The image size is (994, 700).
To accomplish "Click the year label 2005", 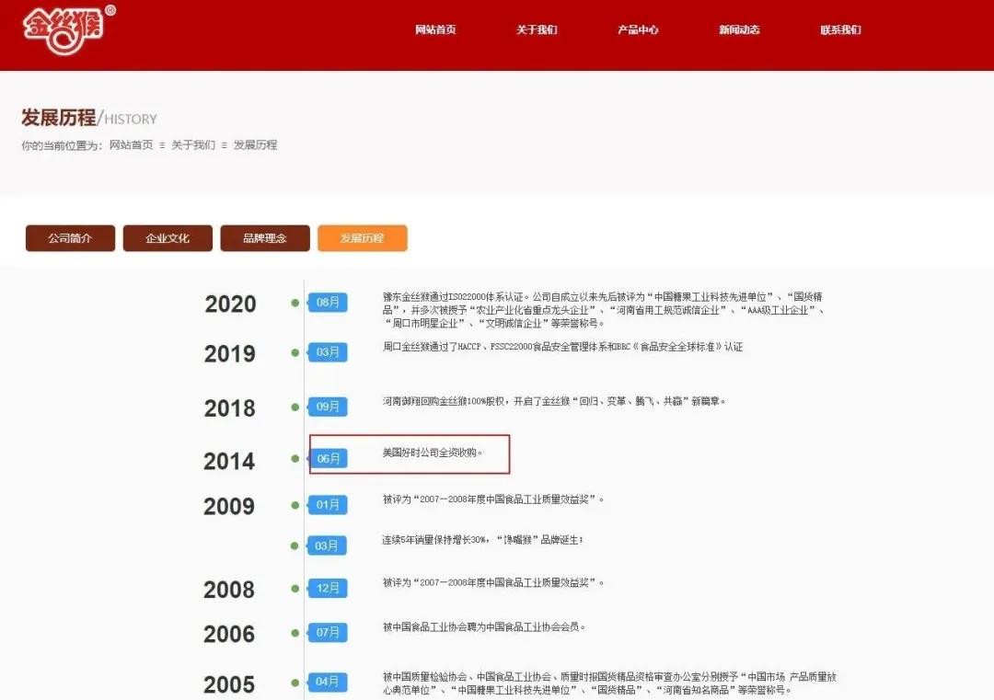I will [229, 684].
